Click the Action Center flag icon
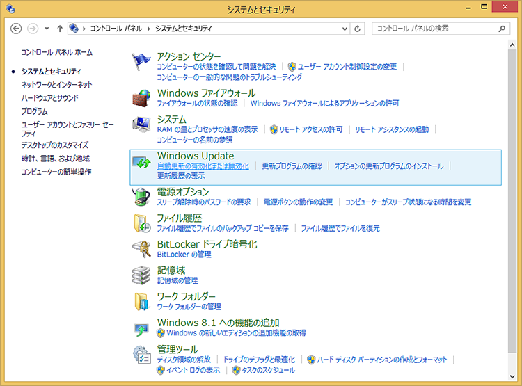The image size is (522, 386). pos(141,62)
